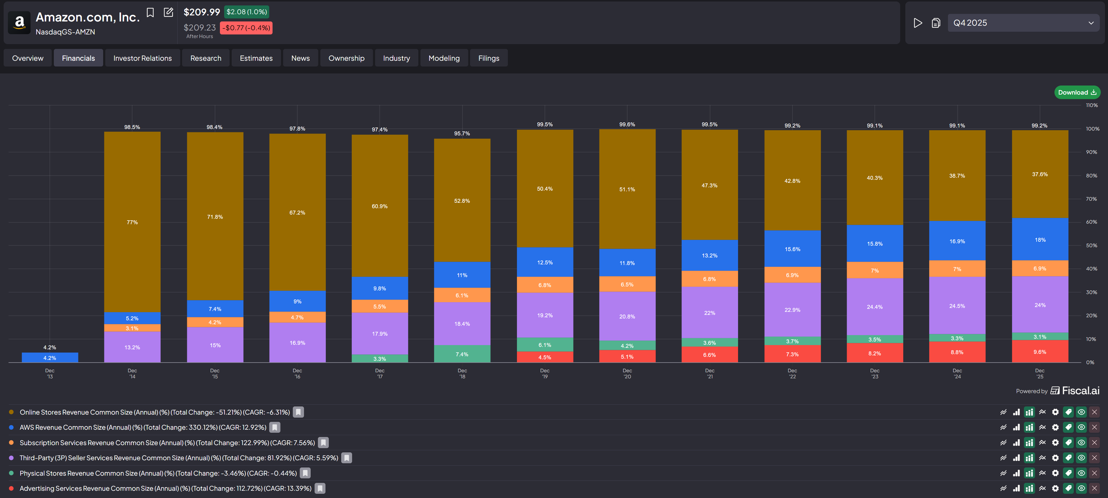This screenshot has height=498, width=1108.
Task: Click the purple Third-Party Seller legend color dot
Action: point(11,458)
